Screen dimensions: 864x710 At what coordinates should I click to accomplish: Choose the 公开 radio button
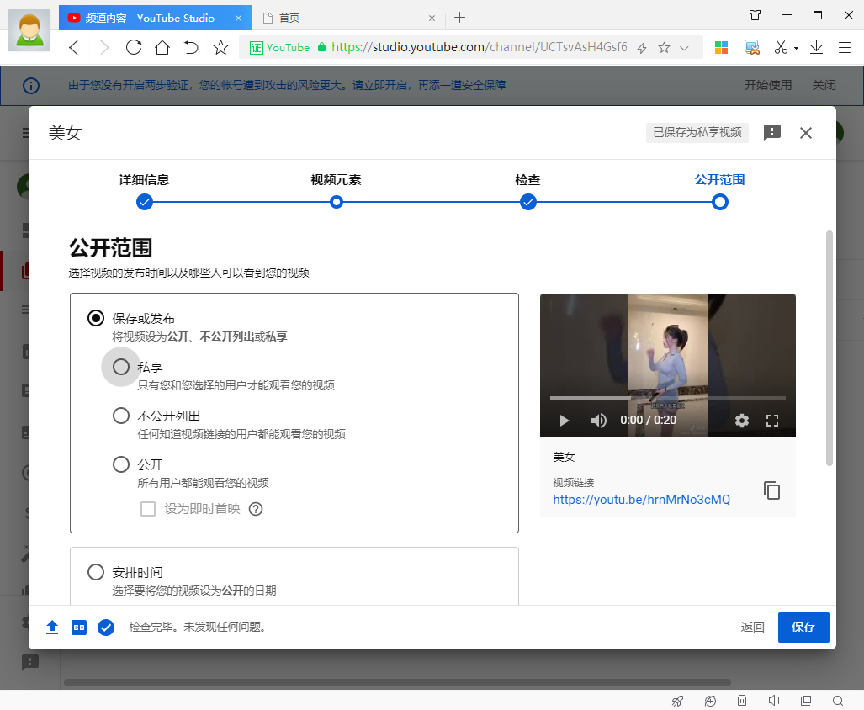[x=120, y=464]
